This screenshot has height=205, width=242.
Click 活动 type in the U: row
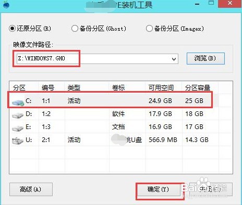coord(74,140)
